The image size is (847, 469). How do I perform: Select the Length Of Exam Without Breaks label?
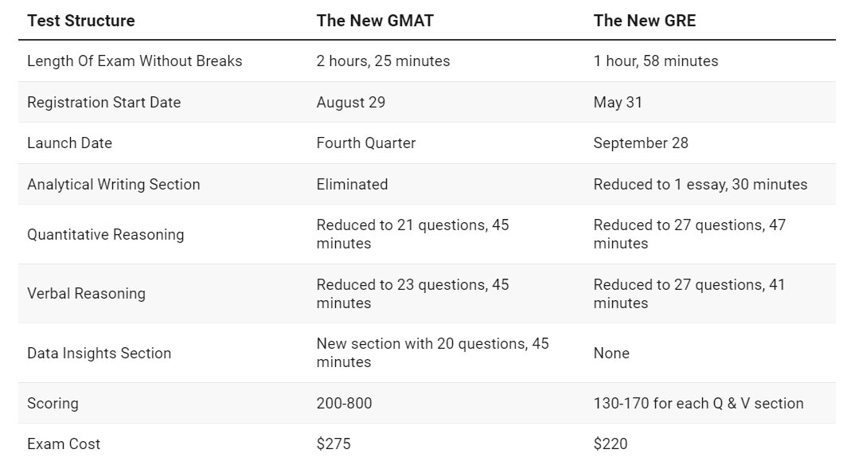pyautogui.click(x=135, y=61)
